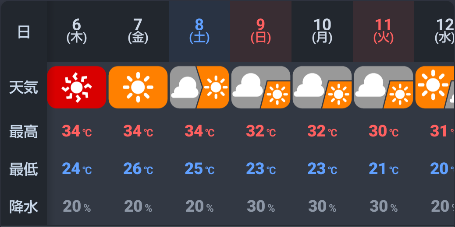Click Friday's low temperature 26℃
Image resolution: width=455 pixels, height=227 pixels.
click(138, 169)
